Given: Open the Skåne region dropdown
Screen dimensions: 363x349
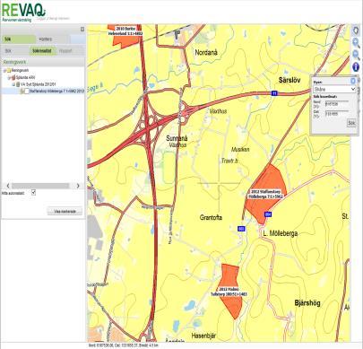Looking at the screenshot, I should click(334, 89).
